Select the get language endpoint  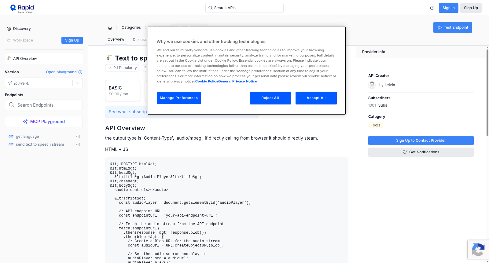(28, 137)
